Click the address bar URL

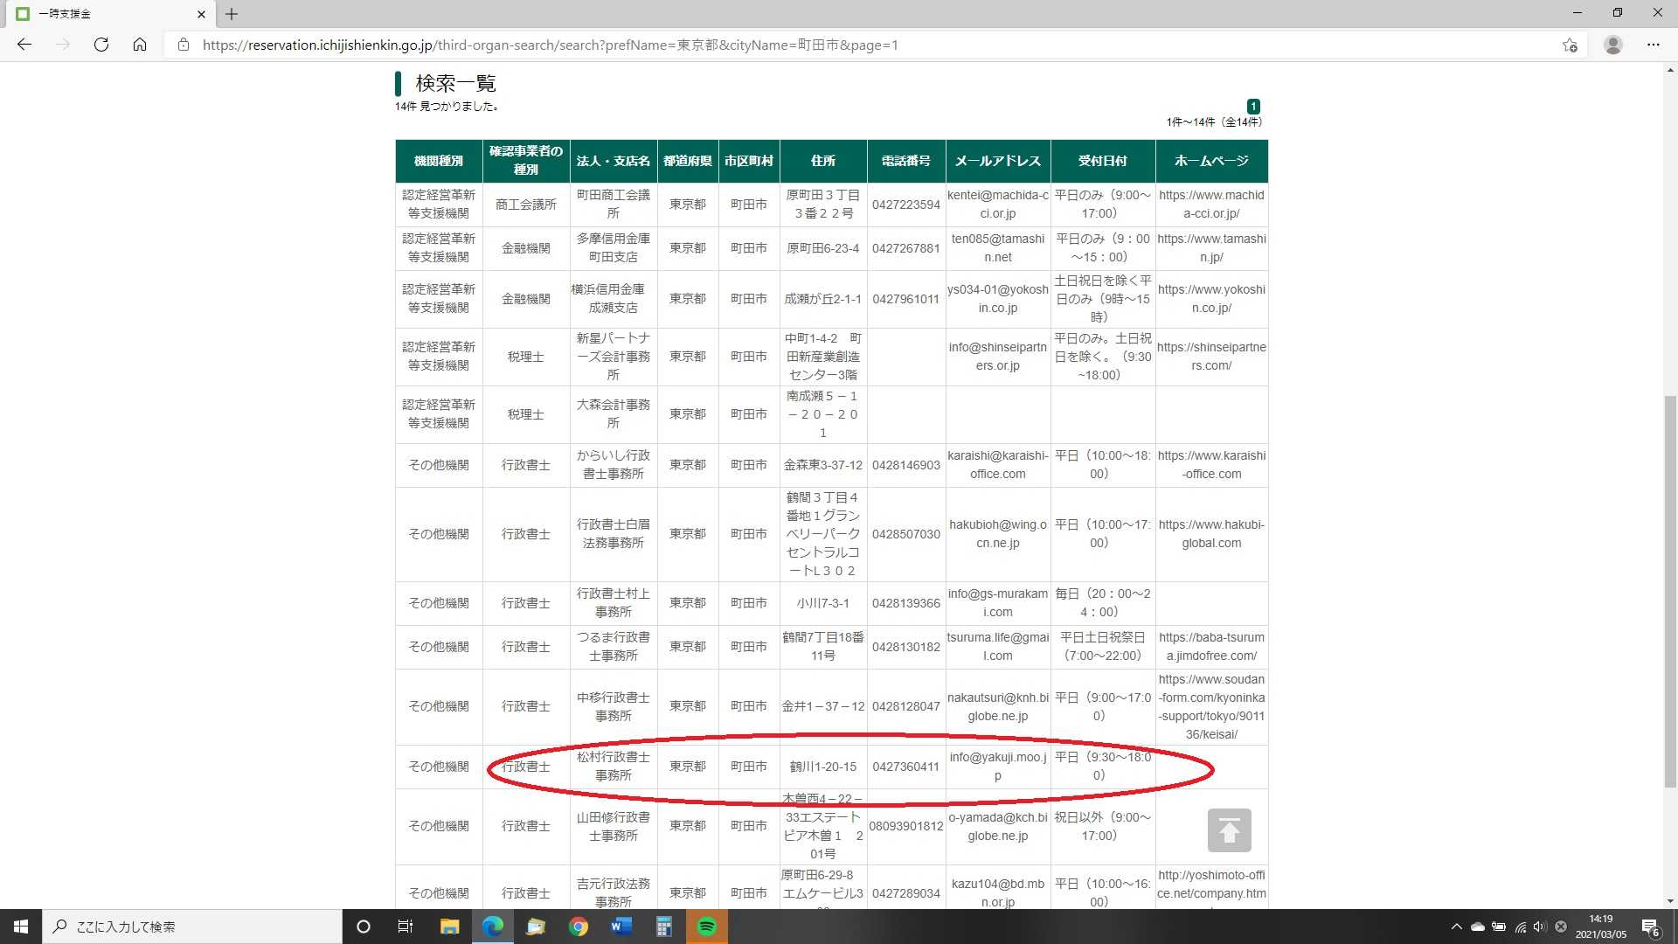(551, 45)
